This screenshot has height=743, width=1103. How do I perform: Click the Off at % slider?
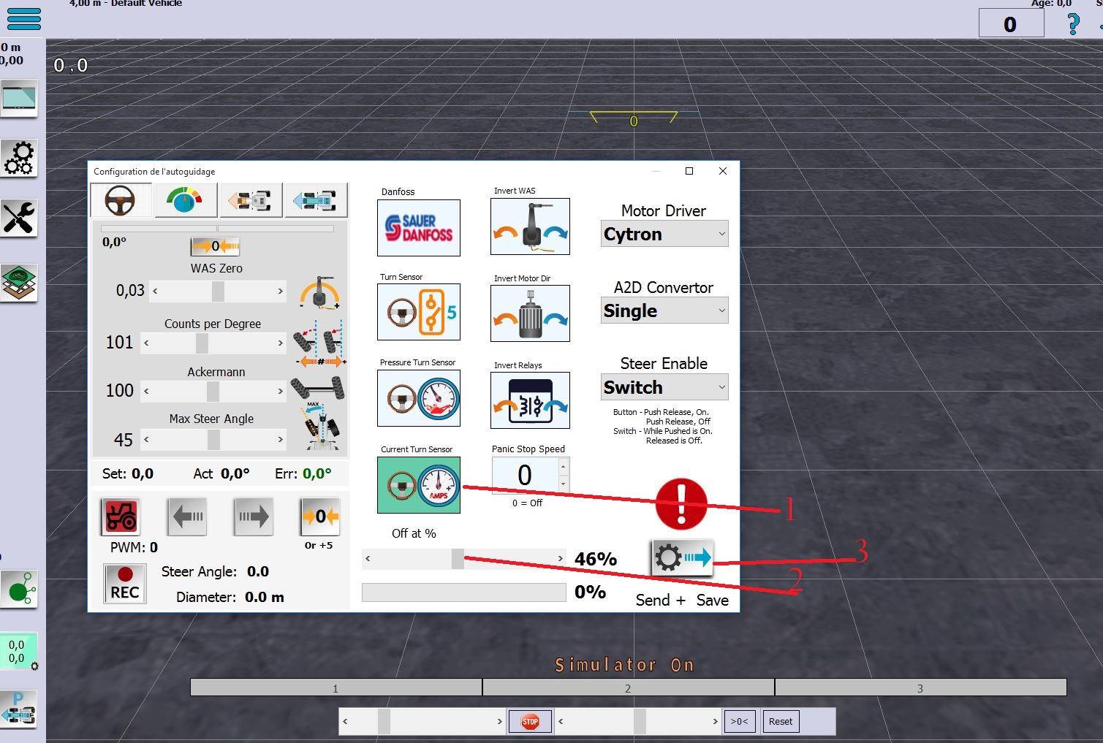point(463,559)
